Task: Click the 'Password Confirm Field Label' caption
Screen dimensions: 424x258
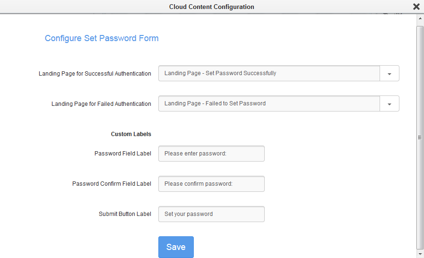Action: click(112, 184)
